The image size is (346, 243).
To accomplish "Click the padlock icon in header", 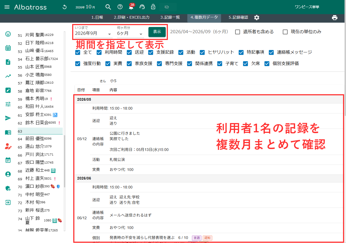I will [x=153, y=7].
